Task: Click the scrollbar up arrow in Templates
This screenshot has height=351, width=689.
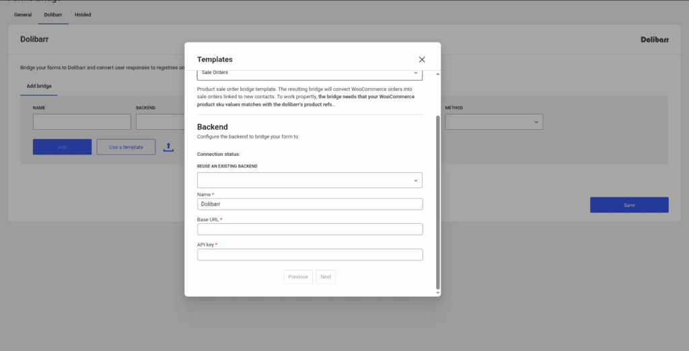Action: 437,74
